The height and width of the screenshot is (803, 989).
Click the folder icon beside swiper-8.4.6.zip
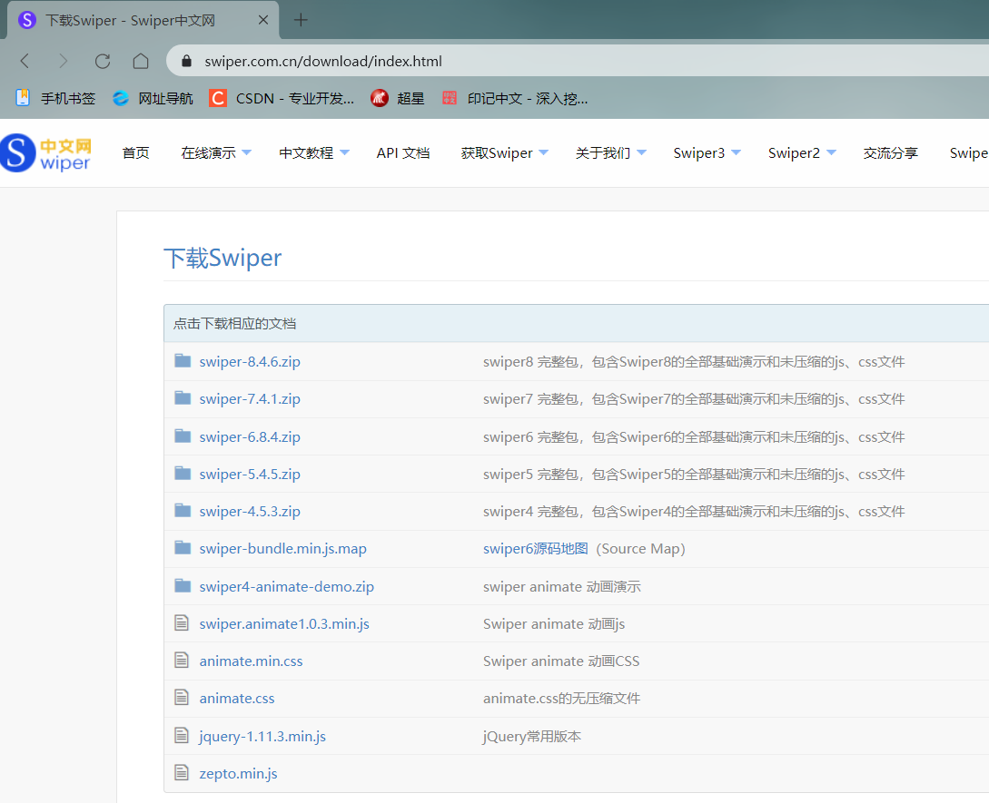(183, 360)
